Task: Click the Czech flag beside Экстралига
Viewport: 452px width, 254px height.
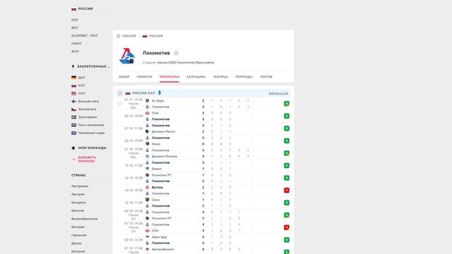Action: (x=73, y=109)
